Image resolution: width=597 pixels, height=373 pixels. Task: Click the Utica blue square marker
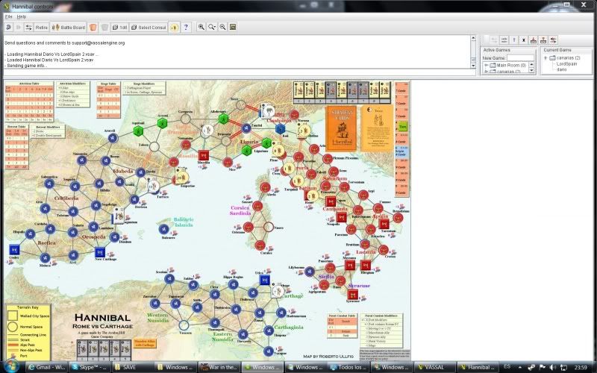(265, 280)
